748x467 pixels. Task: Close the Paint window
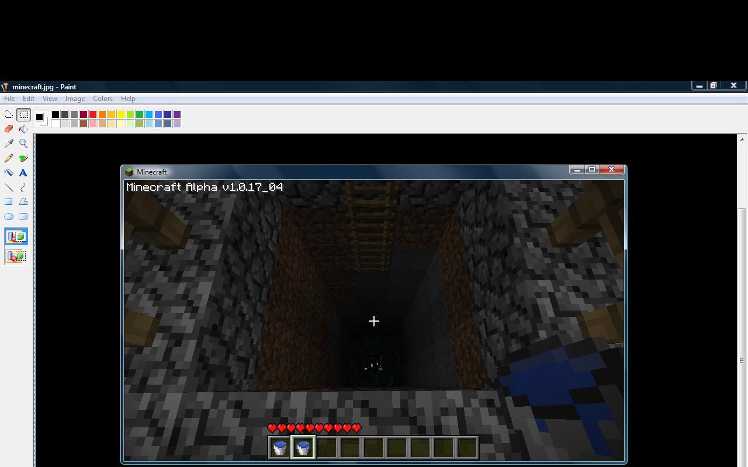(733, 86)
